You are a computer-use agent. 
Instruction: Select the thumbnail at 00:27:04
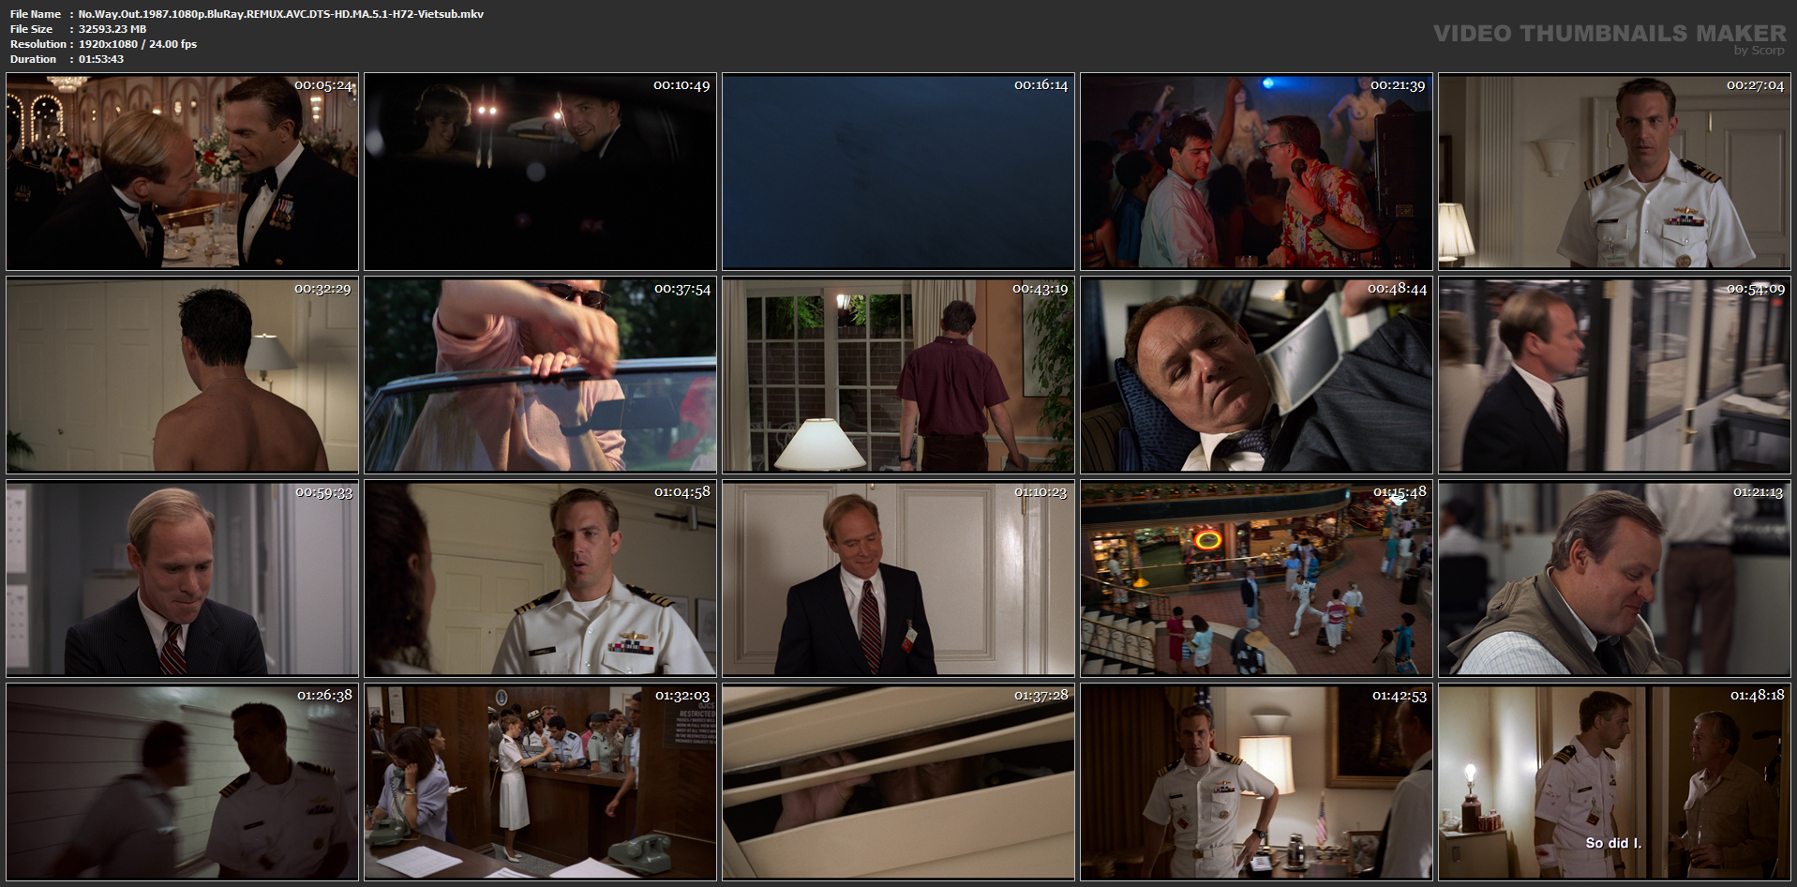tap(1614, 173)
